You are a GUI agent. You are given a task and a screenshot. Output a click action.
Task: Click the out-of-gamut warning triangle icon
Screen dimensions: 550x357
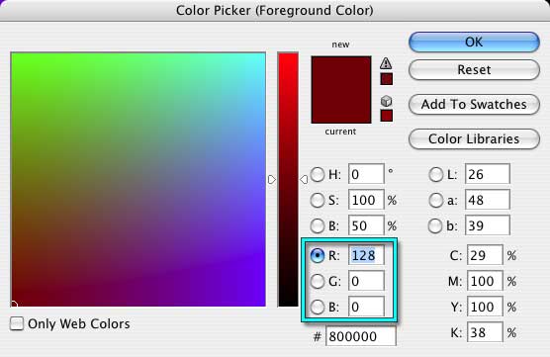tap(386, 63)
